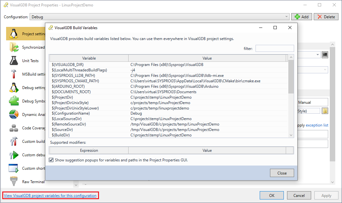
Task: Click the c/projects/temp/linuxprojectdemo value
Action: click(160, 108)
